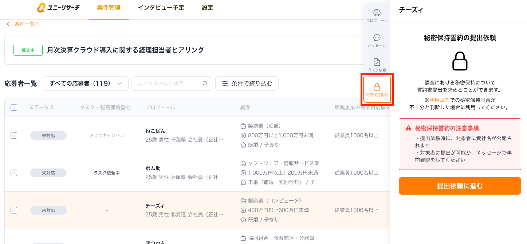
Task: Open the 設定 tab
Action: point(208,8)
